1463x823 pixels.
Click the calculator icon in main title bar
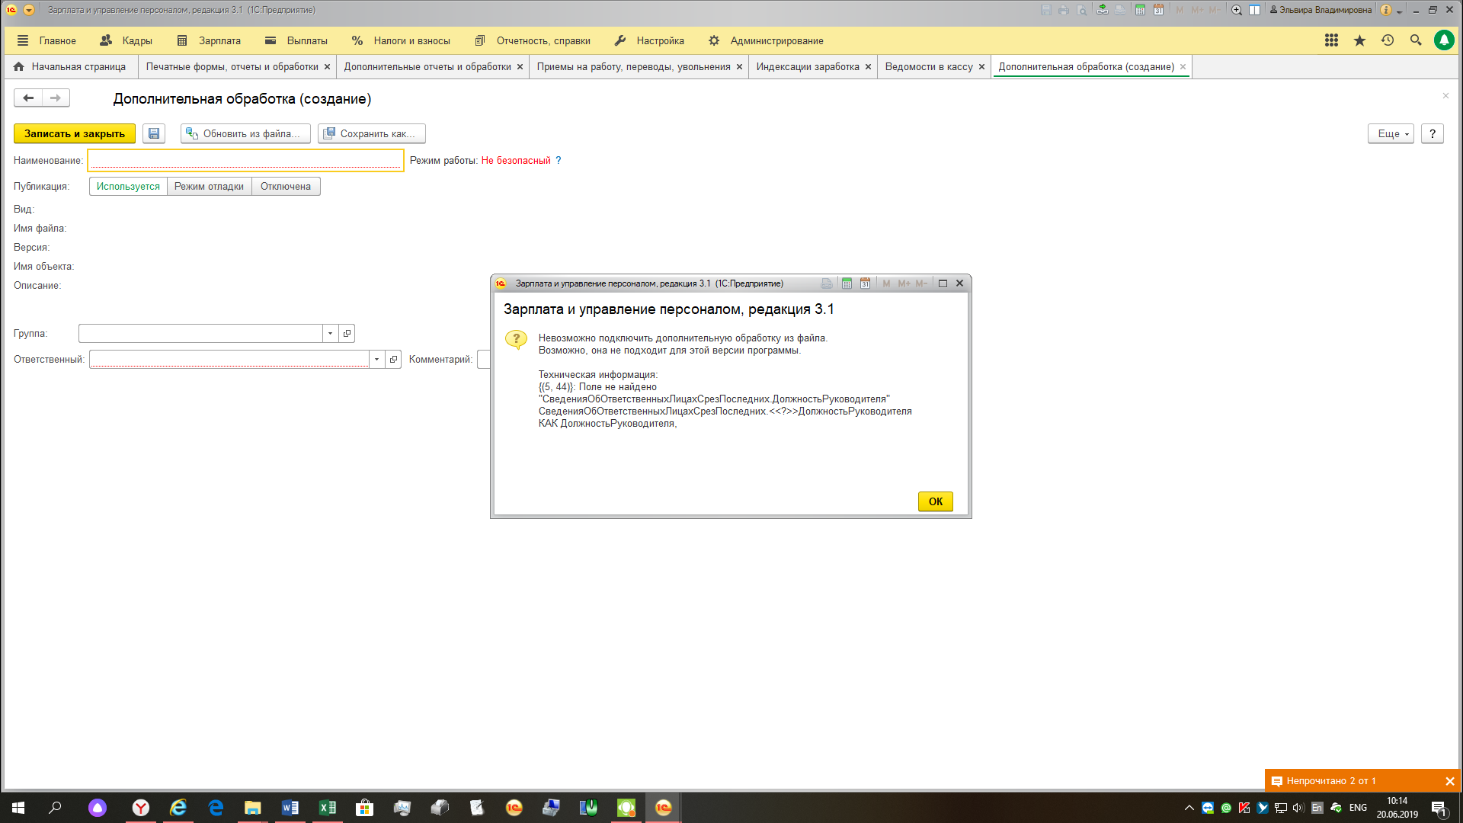[1140, 10]
